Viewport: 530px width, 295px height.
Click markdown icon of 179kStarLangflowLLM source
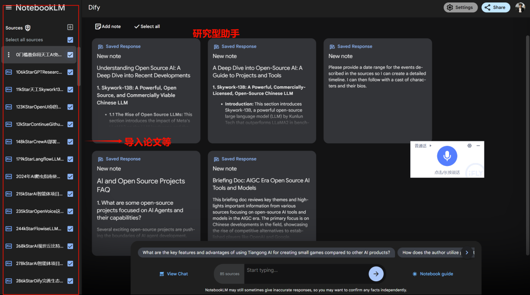9,159
